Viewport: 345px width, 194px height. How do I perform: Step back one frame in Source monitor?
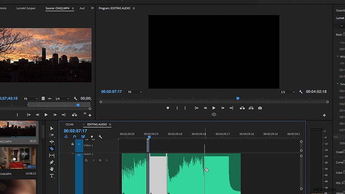[37, 115]
